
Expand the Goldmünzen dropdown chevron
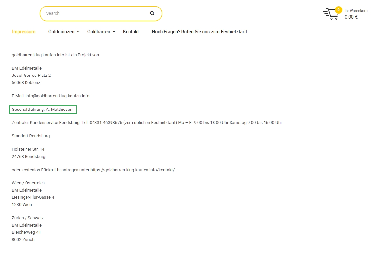point(78,32)
